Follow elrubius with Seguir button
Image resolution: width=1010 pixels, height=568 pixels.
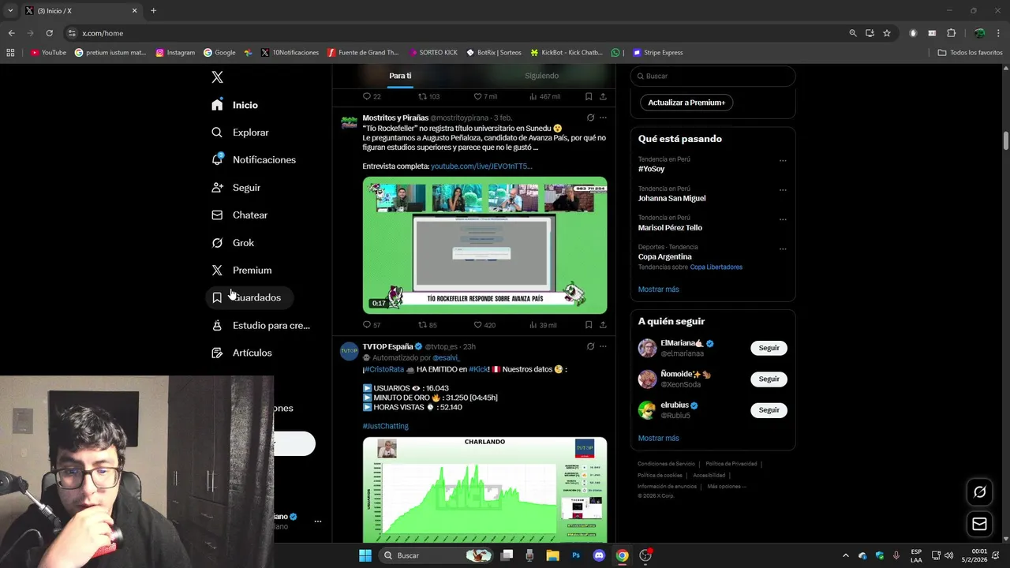click(x=769, y=409)
